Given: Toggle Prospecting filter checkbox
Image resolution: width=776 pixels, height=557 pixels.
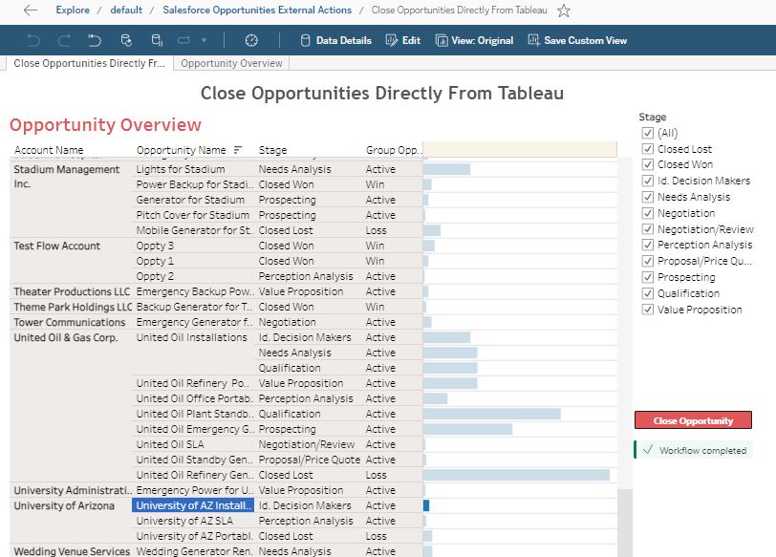Looking at the screenshot, I should click(647, 277).
